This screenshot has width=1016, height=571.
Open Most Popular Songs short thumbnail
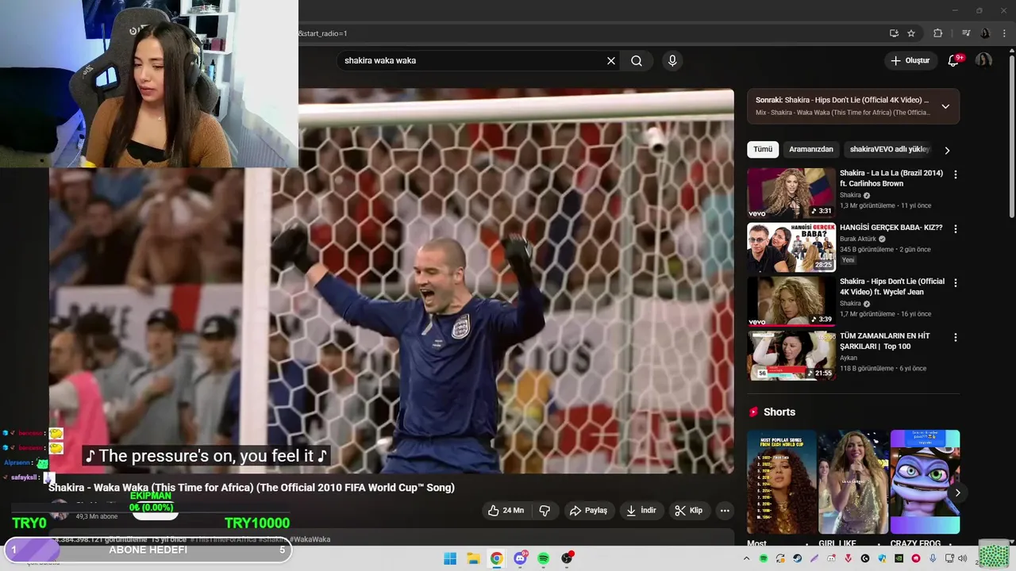pyautogui.click(x=781, y=482)
